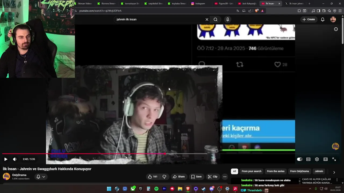Open a new browser tab
This screenshot has height=193, width=344.
click(x=309, y=3)
